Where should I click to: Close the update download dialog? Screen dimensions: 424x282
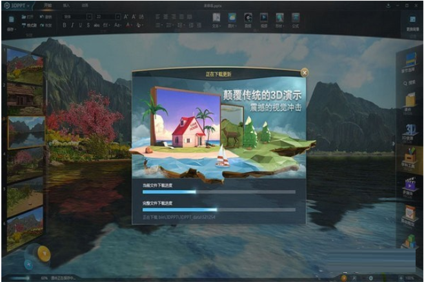tap(305, 72)
